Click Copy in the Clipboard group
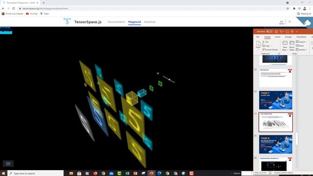This screenshot has height=176, width=313. [266, 45]
